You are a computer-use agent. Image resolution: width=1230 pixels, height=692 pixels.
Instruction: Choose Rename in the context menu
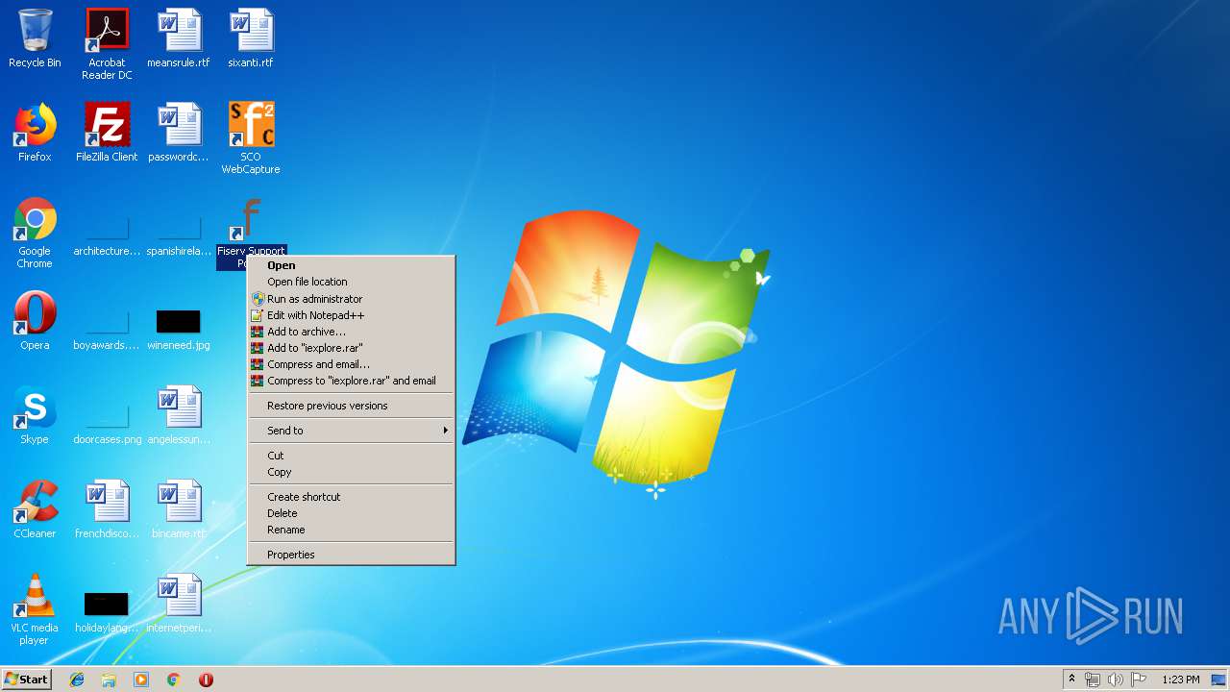pyautogui.click(x=351, y=530)
